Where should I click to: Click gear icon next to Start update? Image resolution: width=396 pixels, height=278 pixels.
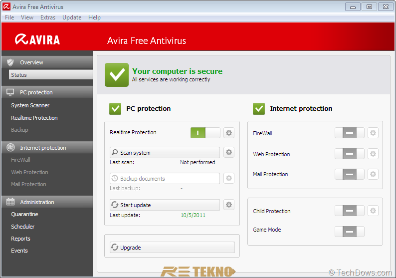click(x=229, y=205)
